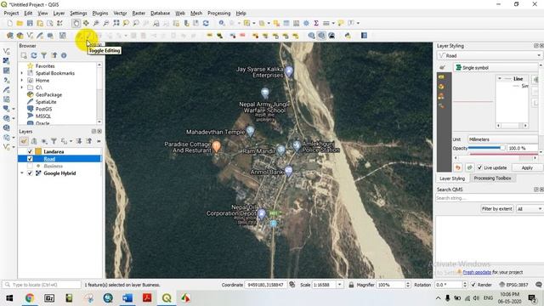Click the Browser collapse all icon
Screen dimensions: 544x306
(54, 55)
